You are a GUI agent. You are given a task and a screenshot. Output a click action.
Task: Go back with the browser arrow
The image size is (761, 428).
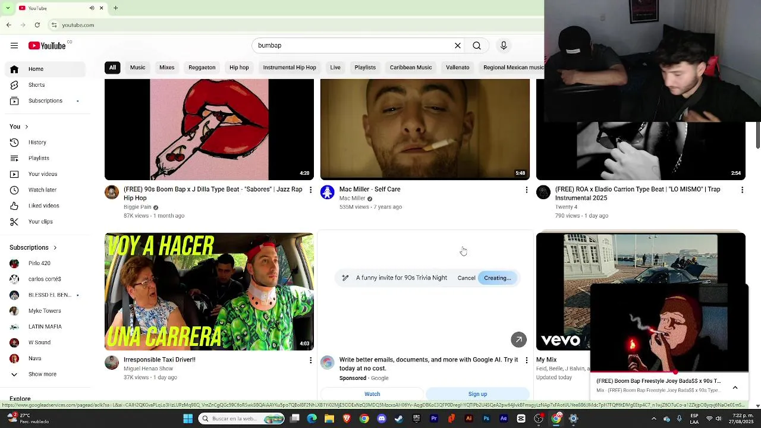pyautogui.click(x=9, y=25)
